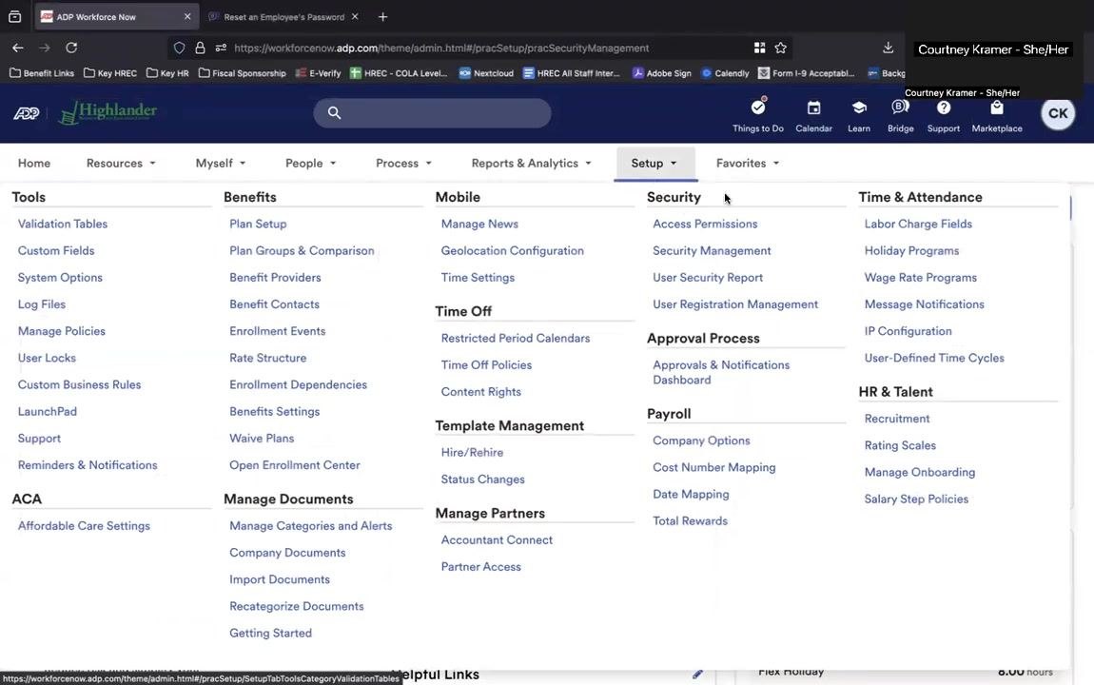
Task: Open Approvals & Notifications Dashboard link
Action: click(x=721, y=373)
